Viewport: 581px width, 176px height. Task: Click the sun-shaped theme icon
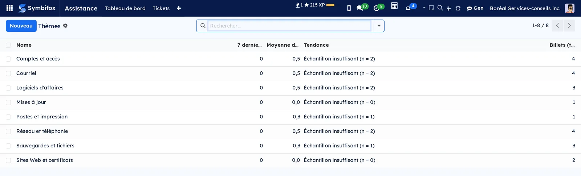(458, 8)
